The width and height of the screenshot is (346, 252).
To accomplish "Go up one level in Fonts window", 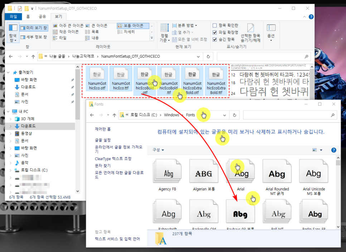I will [x=114, y=115].
